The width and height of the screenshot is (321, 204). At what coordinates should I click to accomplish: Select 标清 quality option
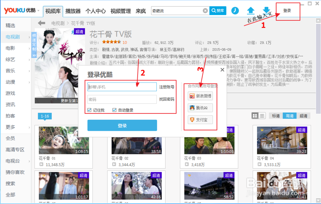[276, 116]
